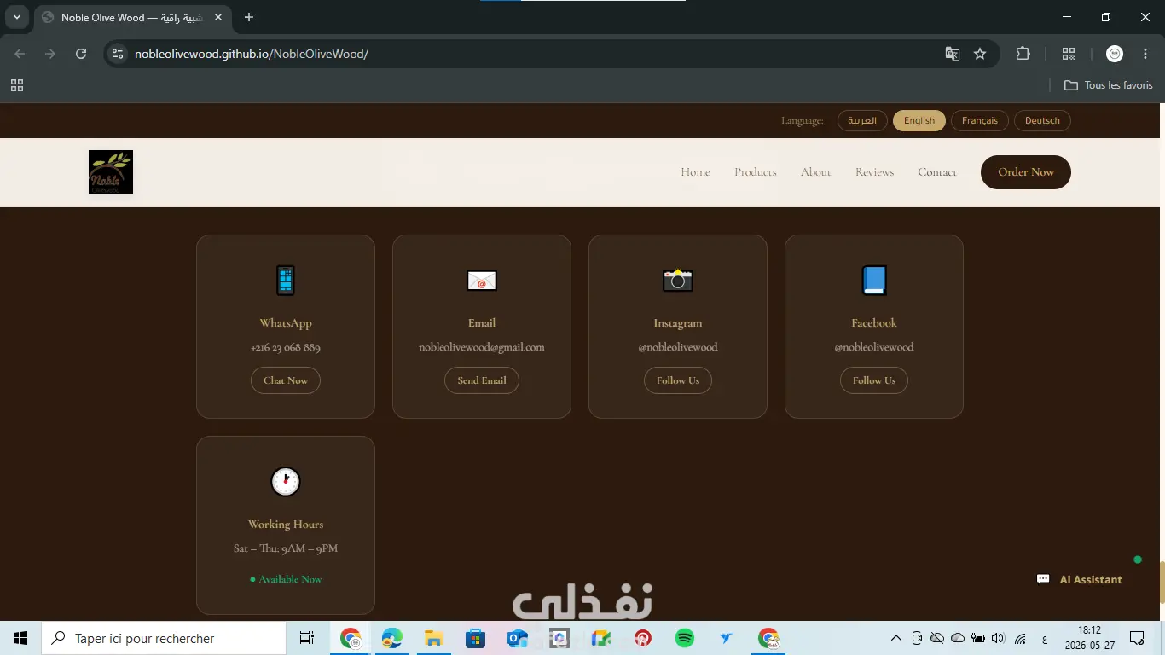Expand the tab search dropdown arrow
Screen dimensions: 1165x655
[x=17, y=17]
